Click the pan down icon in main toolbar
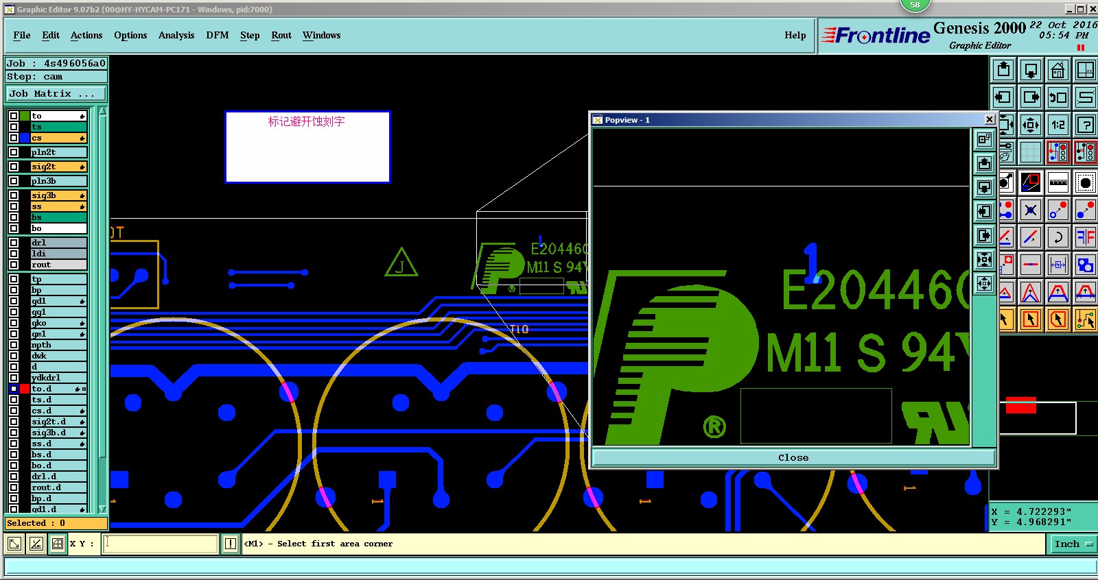Screen dimensions: 1098x580 (1031, 70)
